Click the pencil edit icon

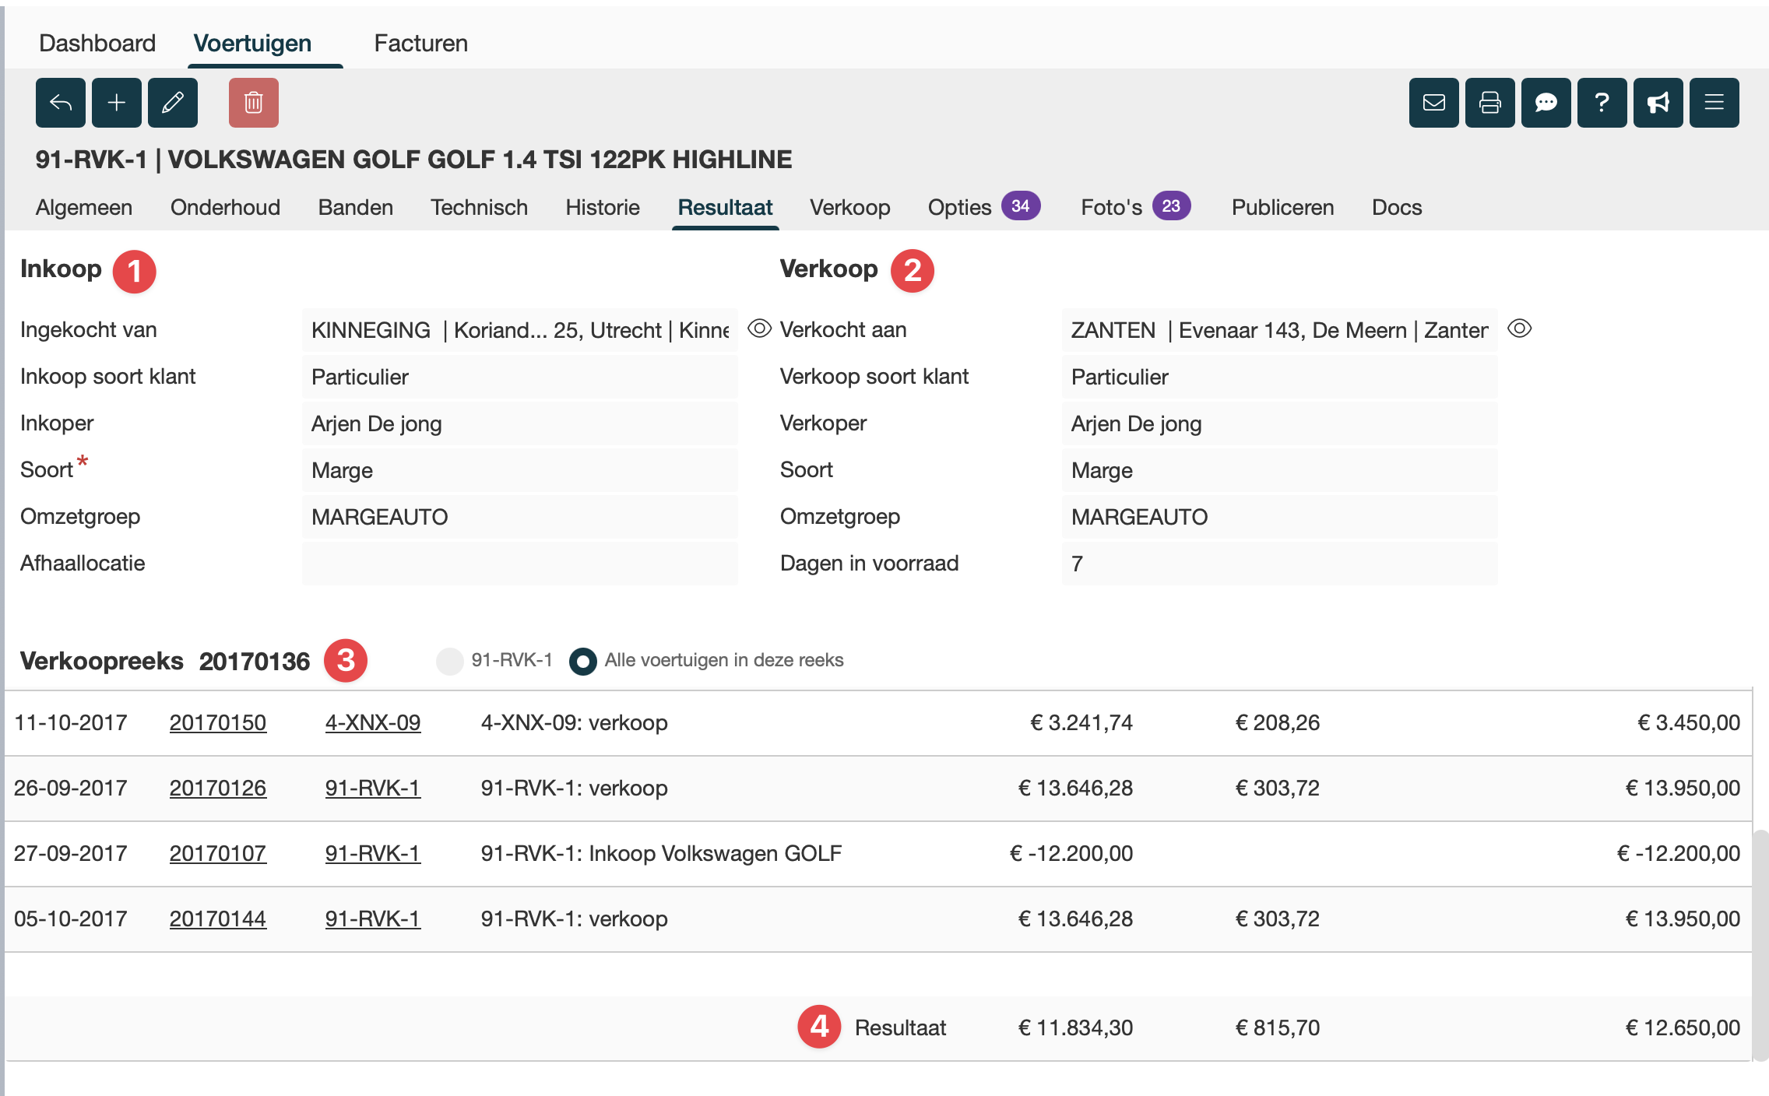click(173, 103)
